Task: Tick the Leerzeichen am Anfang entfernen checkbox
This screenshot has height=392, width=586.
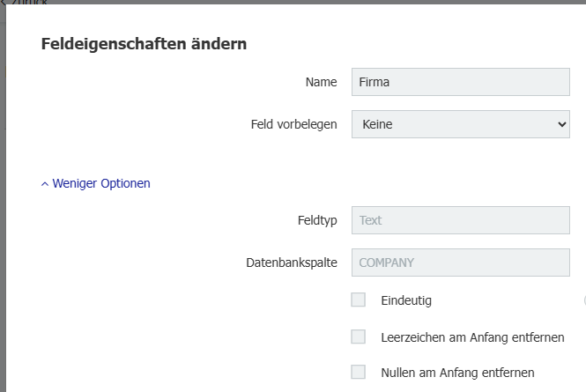Action: coord(359,337)
